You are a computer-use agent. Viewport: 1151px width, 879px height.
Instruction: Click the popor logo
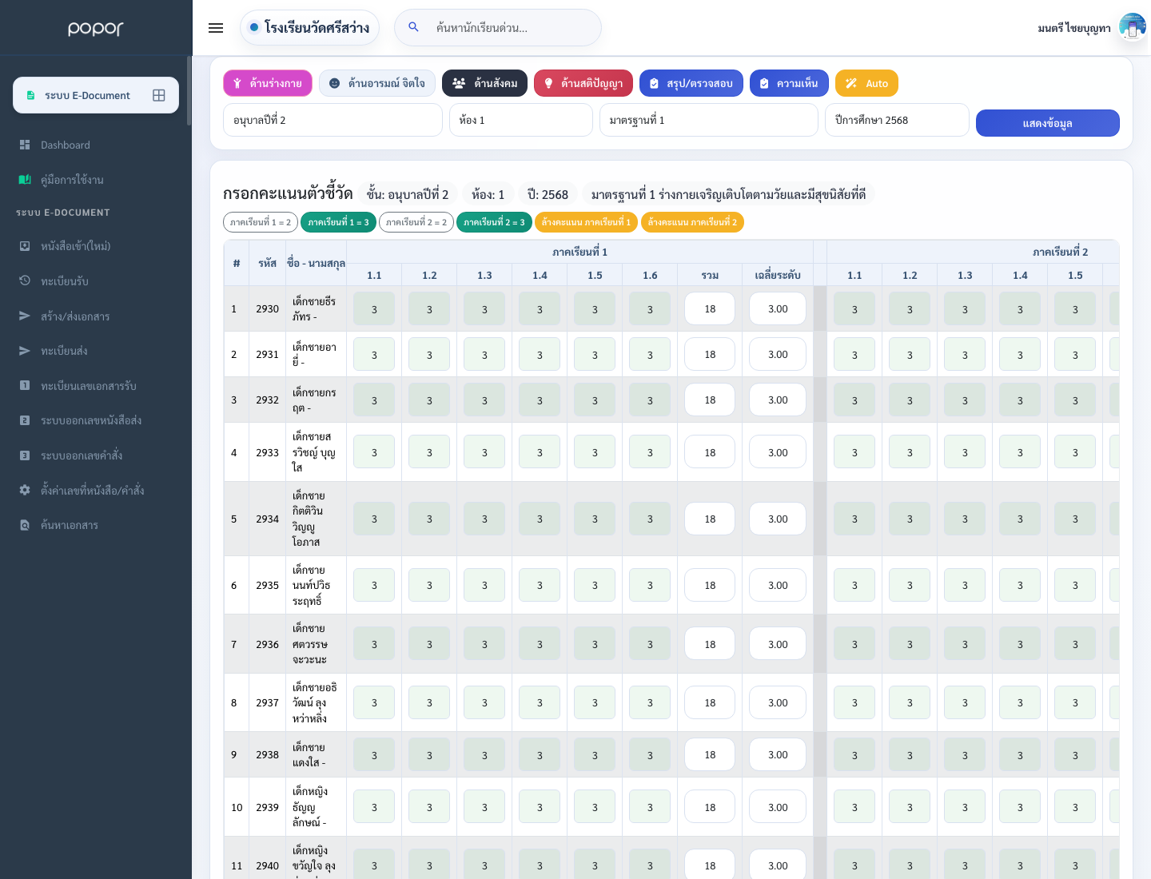point(96,28)
